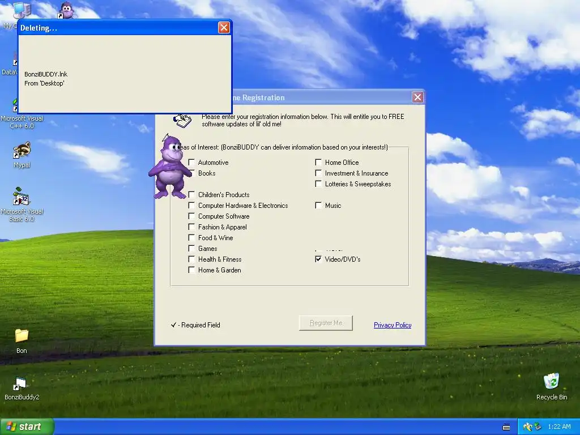Screen dimensions: 580x435
Task: Click the Required Field legend text
Action: [195, 325]
